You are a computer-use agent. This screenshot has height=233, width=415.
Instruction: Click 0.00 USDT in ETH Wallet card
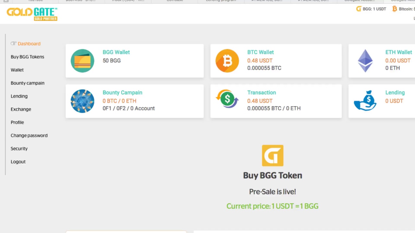click(x=398, y=61)
